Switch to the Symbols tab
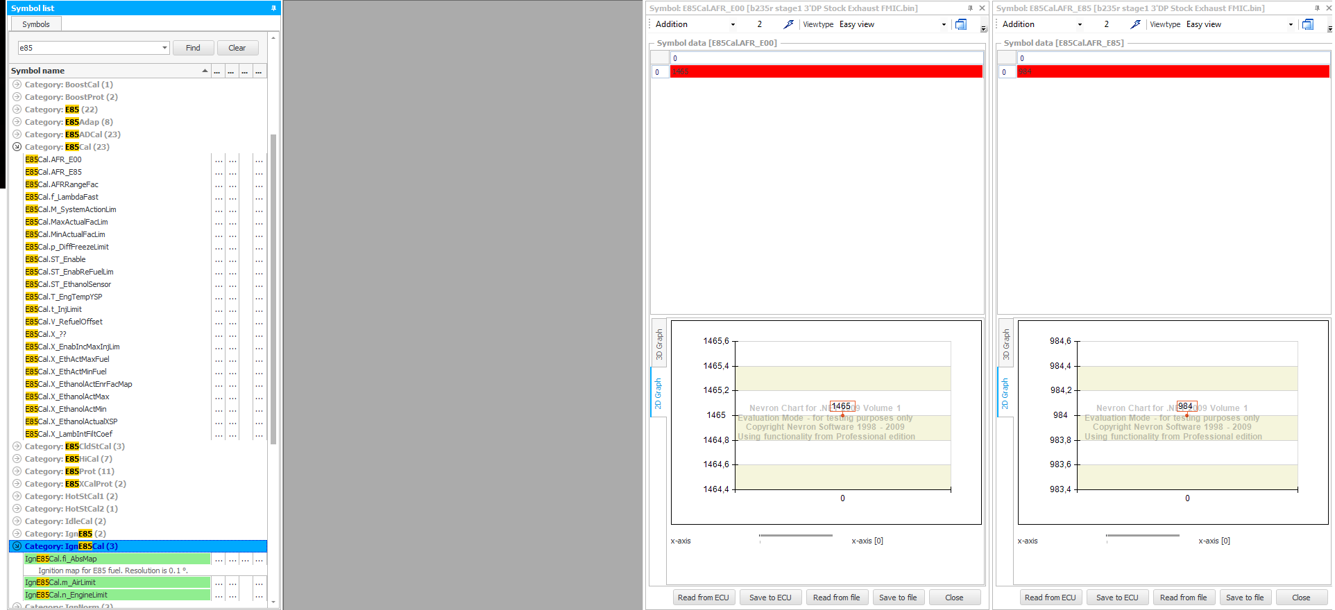This screenshot has width=1335, height=610. (x=36, y=24)
